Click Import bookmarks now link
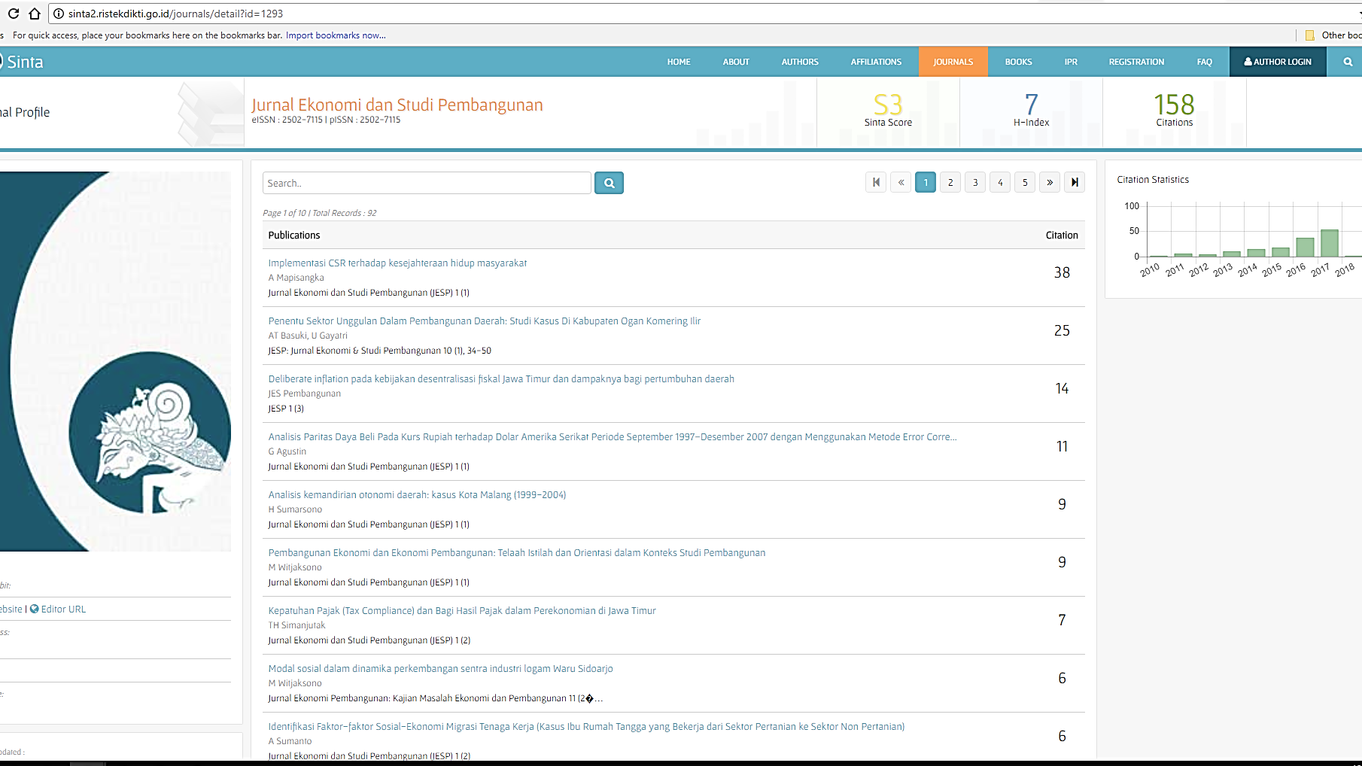 point(336,35)
